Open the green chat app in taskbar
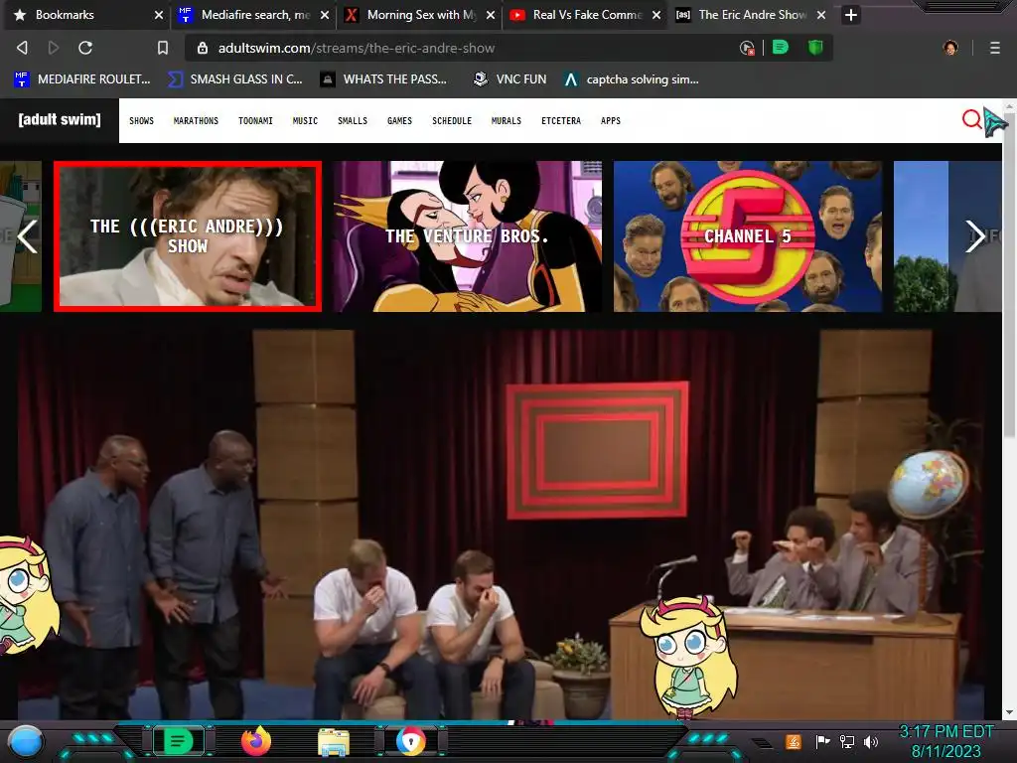The width and height of the screenshot is (1017, 763). tap(178, 741)
